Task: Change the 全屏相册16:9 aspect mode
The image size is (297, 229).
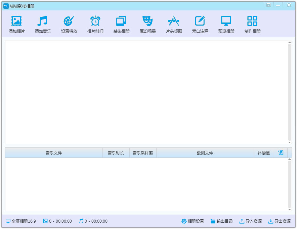Action: coord(20,221)
